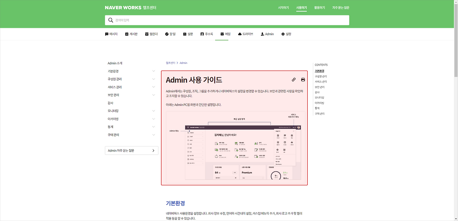The height and width of the screenshot is (221, 458).
Task: Click the cloud icon beside 드라이브
Action: pos(240,34)
